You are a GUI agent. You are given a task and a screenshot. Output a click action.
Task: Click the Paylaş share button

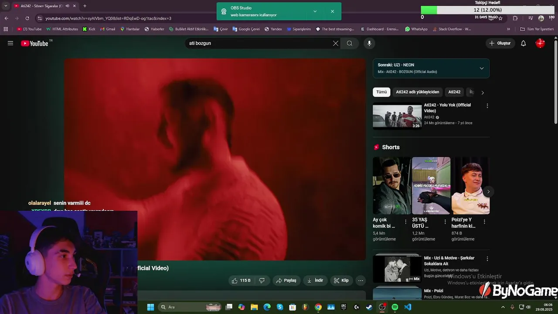point(286,280)
